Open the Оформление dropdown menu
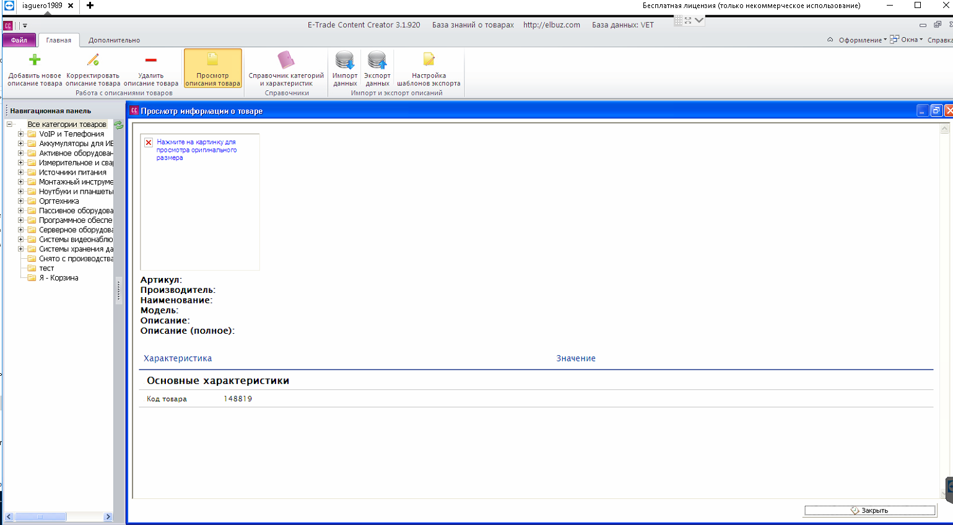Screen dimensions: 953x525 click(863, 40)
